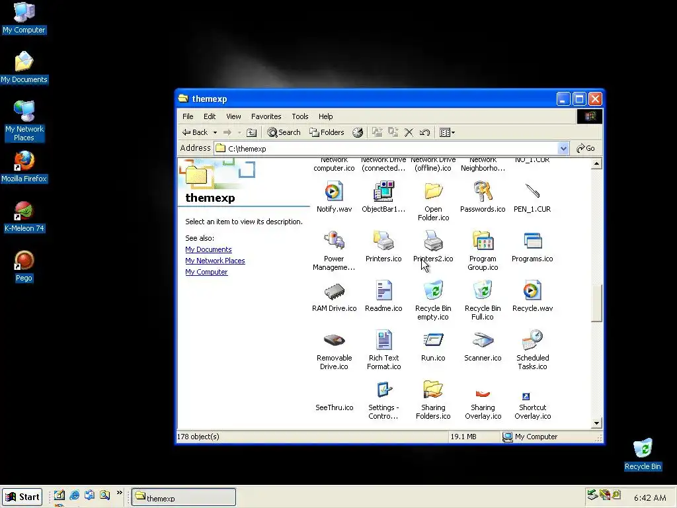
Task: Select the Settings - Control icon file
Action: point(383,390)
